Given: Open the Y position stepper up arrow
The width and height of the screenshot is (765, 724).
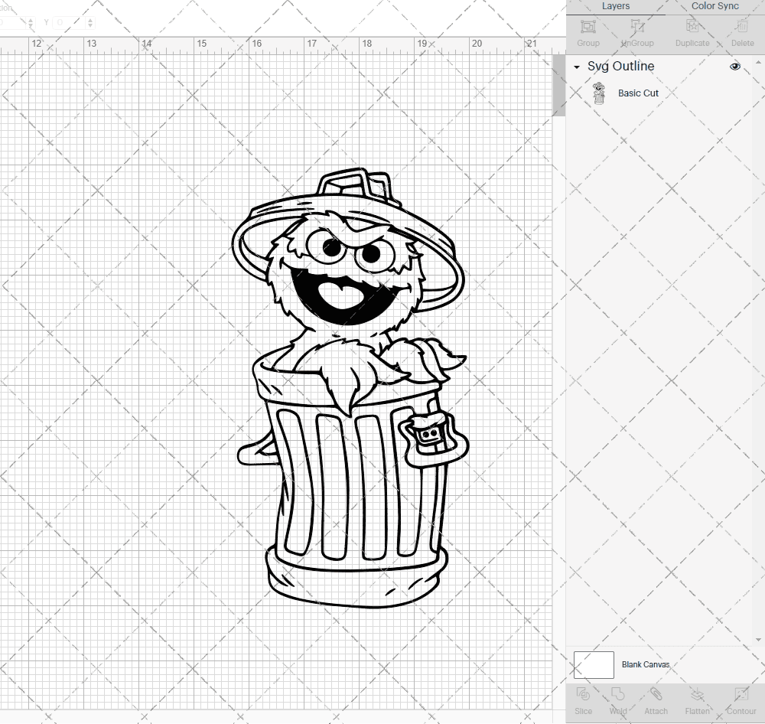Looking at the screenshot, I should (90, 20).
